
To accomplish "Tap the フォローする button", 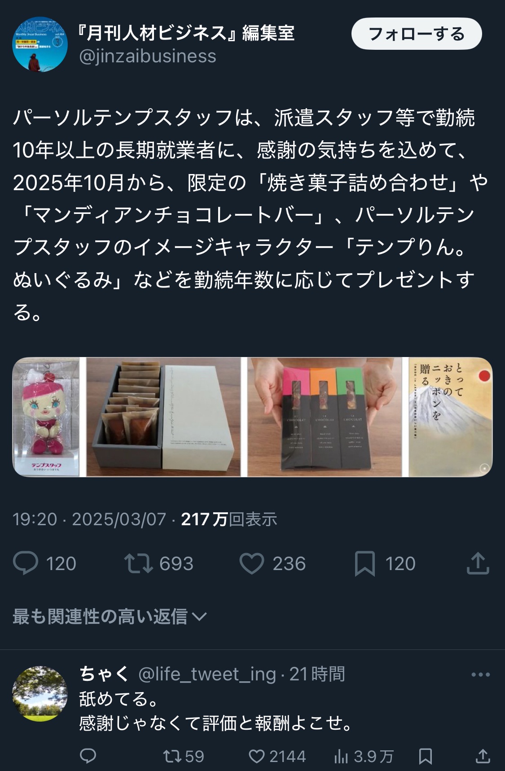I will [417, 34].
